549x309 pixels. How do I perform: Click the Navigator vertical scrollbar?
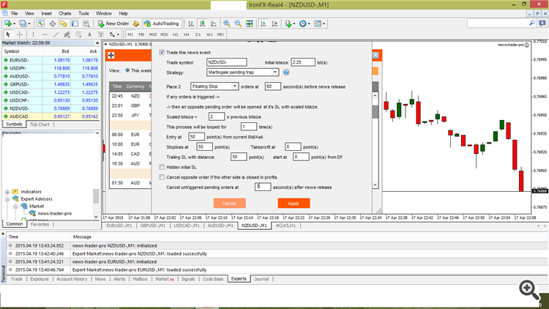point(96,196)
